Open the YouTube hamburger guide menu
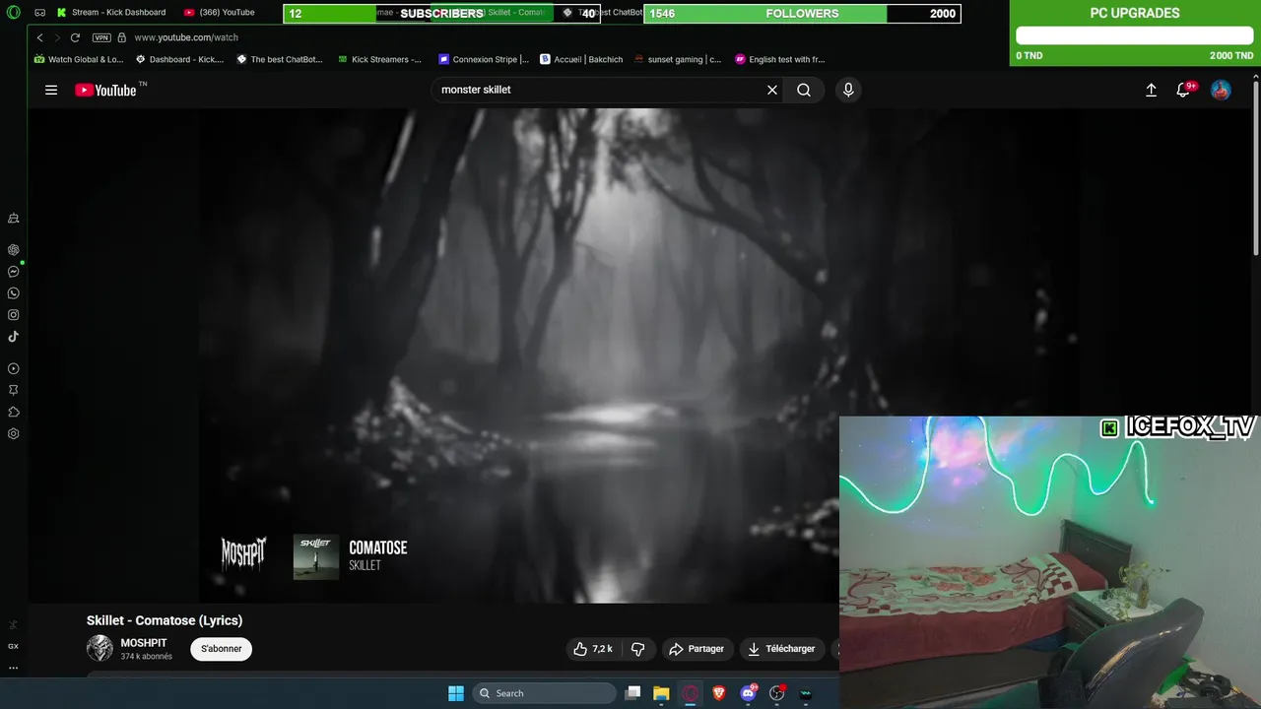The height and width of the screenshot is (709, 1261). point(51,90)
